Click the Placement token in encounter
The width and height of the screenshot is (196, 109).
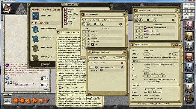click(x=101, y=70)
